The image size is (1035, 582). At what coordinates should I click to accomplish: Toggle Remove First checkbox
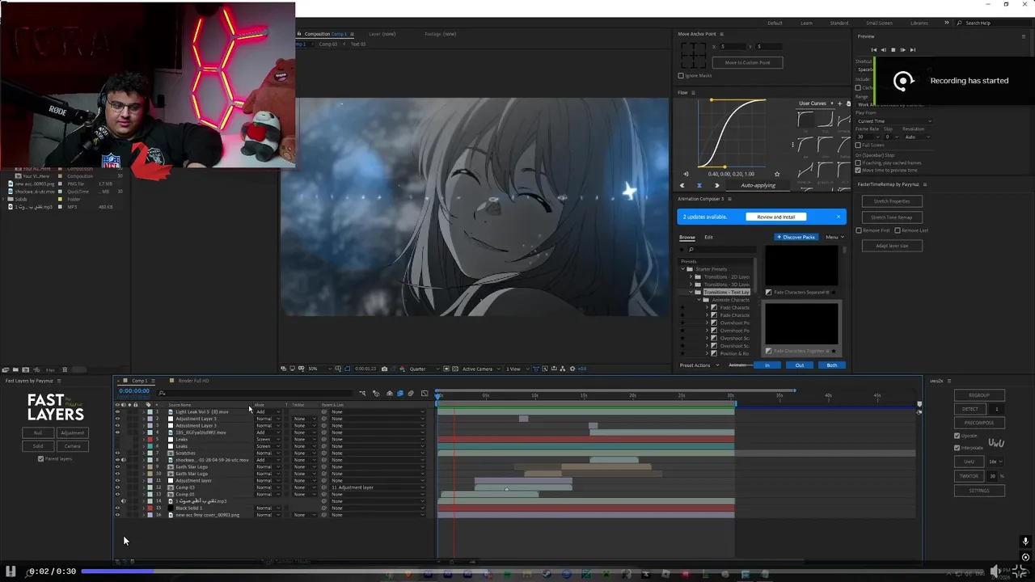click(859, 230)
